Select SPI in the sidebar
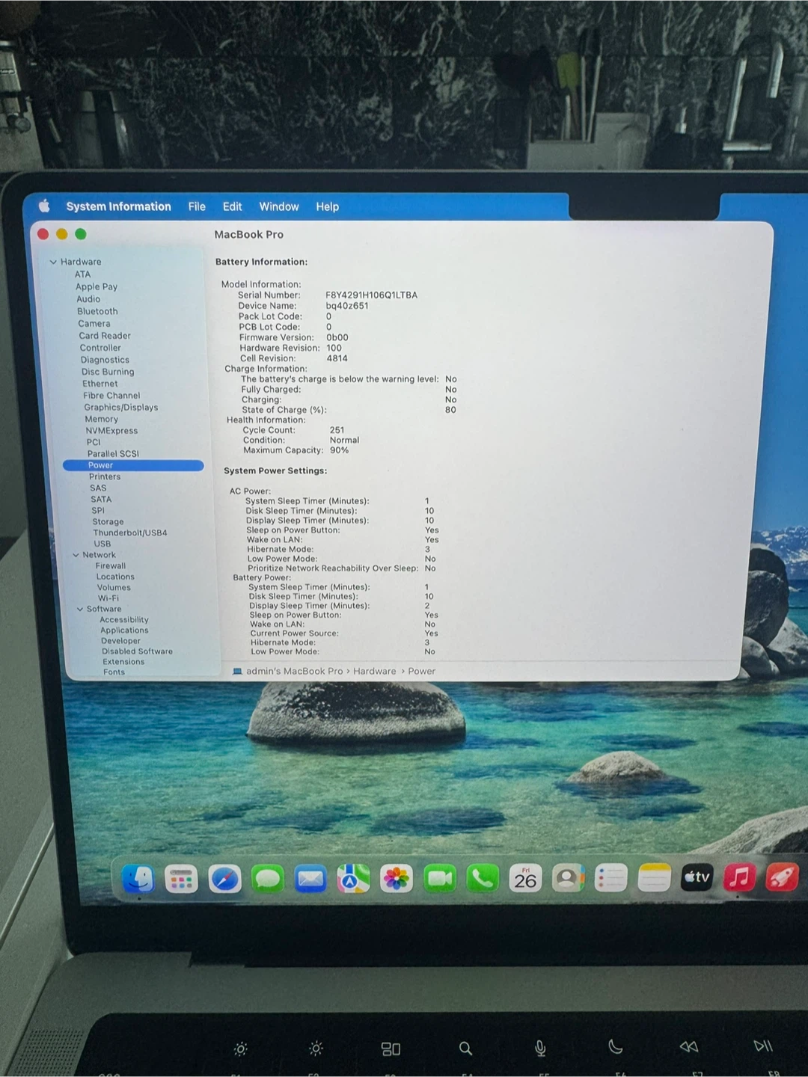The width and height of the screenshot is (808, 1077). [x=98, y=511]
